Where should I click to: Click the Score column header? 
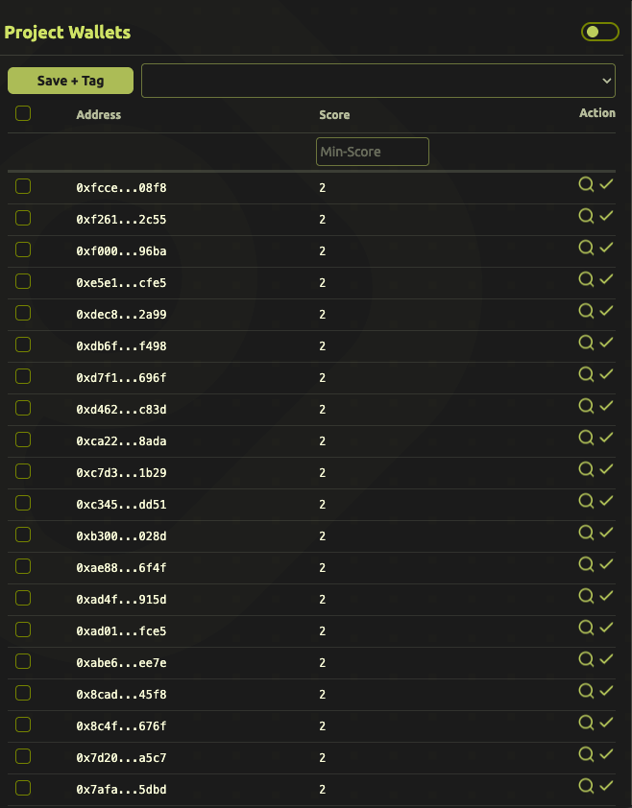pos(334,115)
